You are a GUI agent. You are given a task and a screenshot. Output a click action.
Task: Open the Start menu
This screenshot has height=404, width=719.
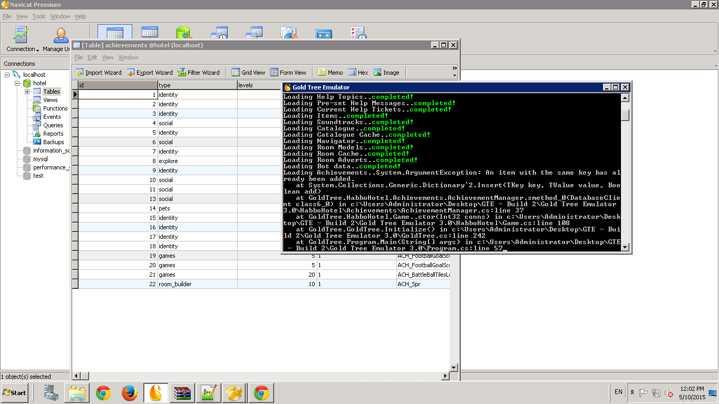[x=14, y=392]
